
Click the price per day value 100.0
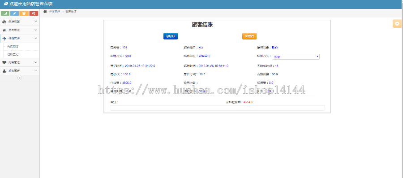(x=126, y=74)
